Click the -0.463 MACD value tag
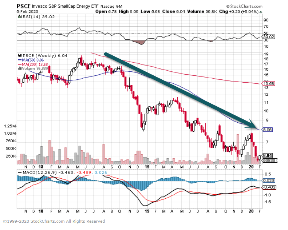This screenshot has height=230, width=288. (269, 187)
